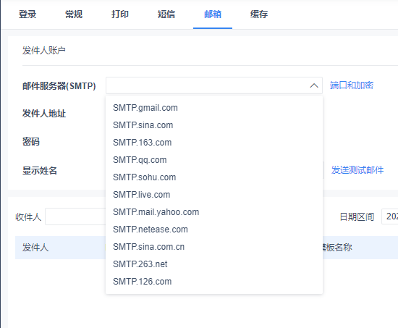
Task: Click the 邮件服务器(SMTP) combo box field
Action: pyautogui.click(x=214, y=85)
